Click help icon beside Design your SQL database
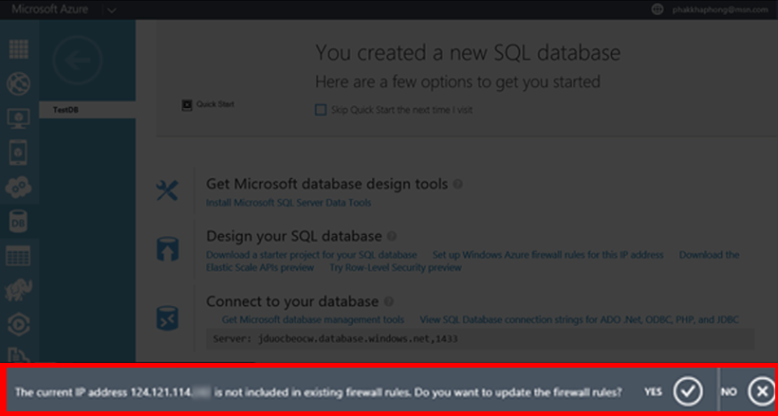 tap(391, 236)
